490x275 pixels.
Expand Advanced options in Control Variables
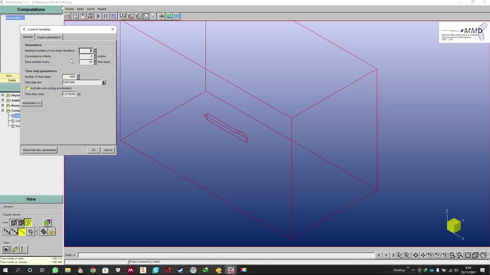point(31,103)
